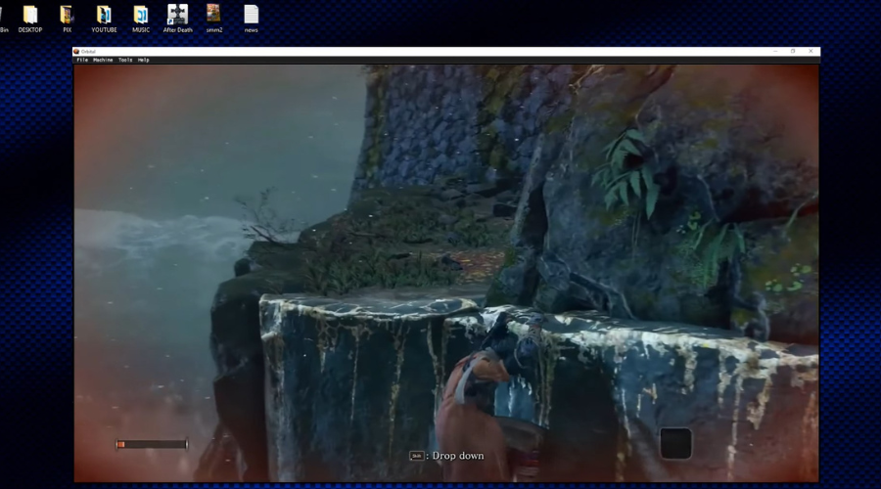Screen dimensions: 881x489
Task: Open the smm2 desktop icon
Action: coord(213,19)
